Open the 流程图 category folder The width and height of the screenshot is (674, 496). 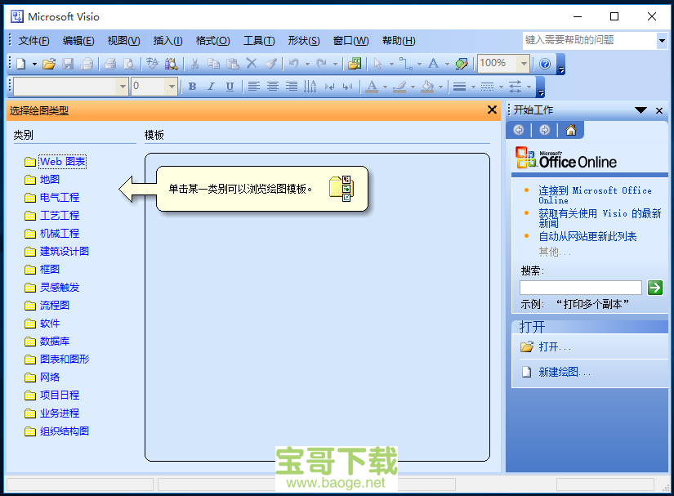(x=56, y=305)
